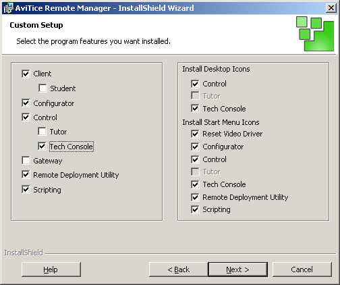Uncheck Remote Deployment Utility feature

26,175
